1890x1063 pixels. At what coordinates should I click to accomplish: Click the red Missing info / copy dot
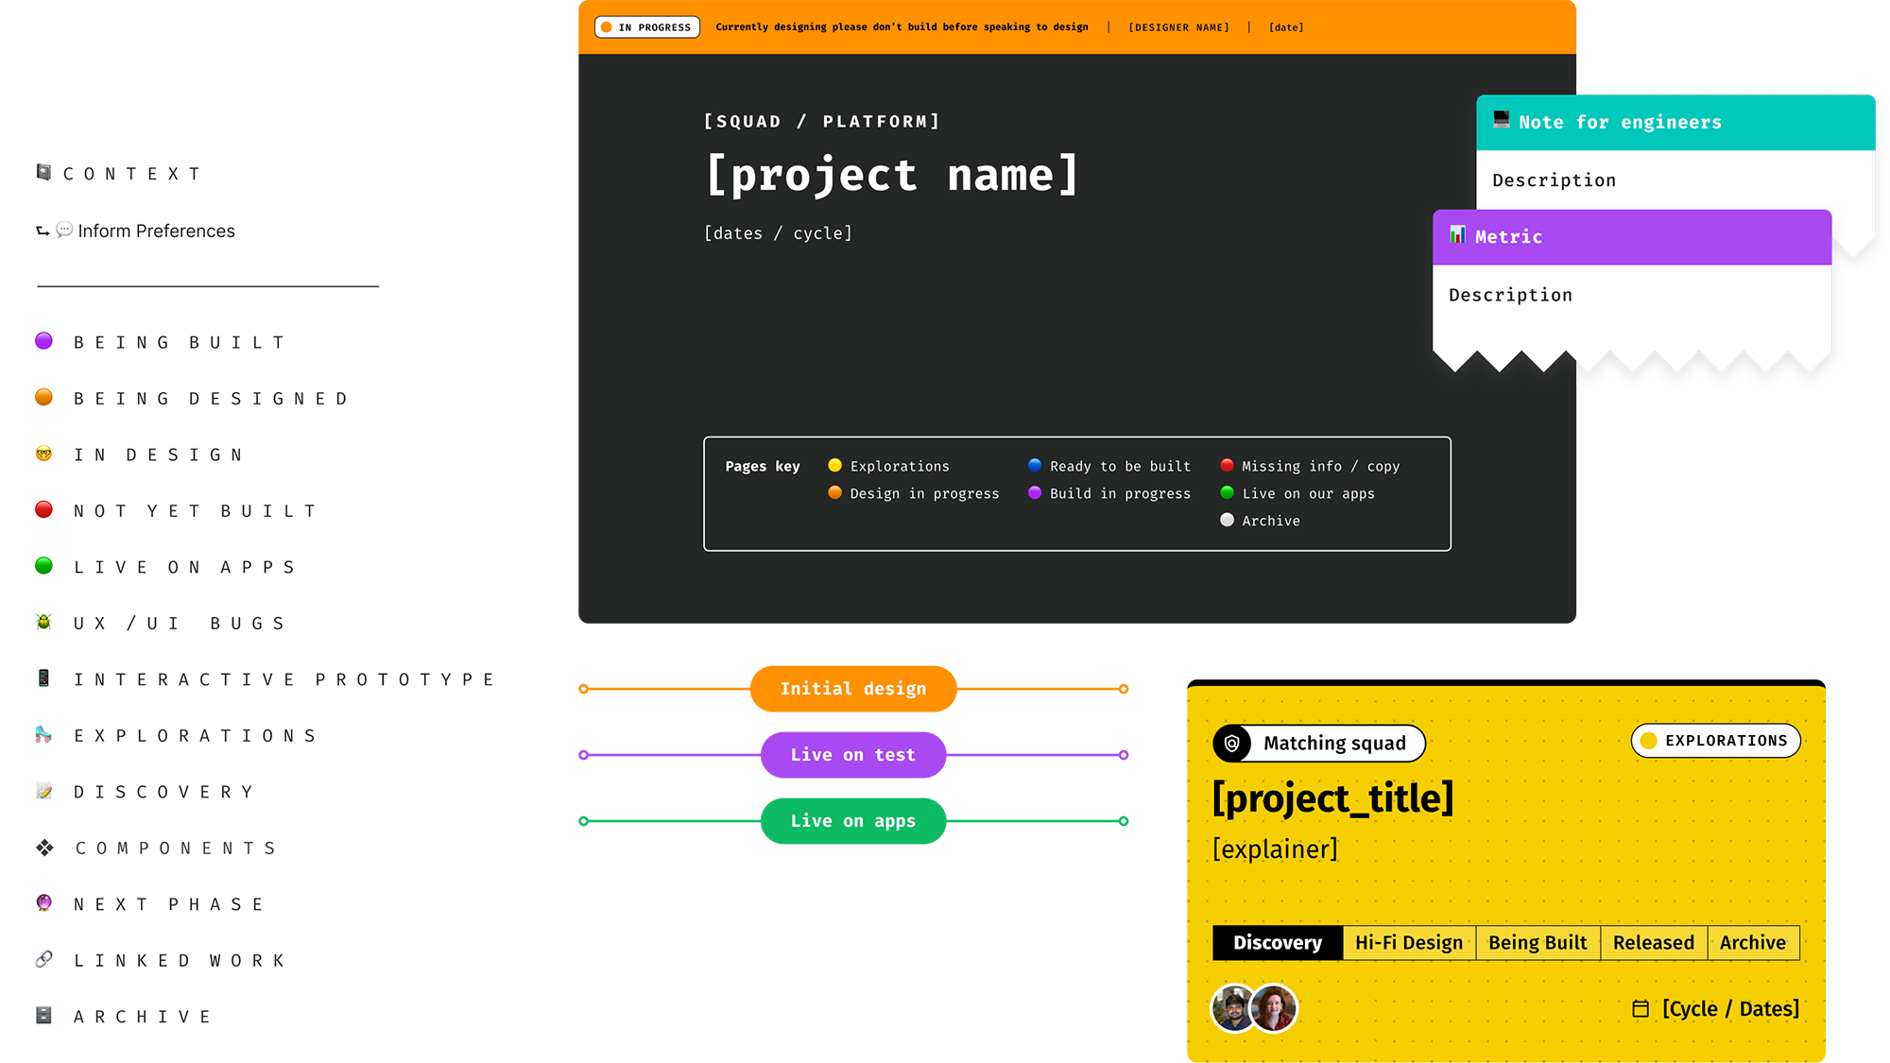[1227, 465]
